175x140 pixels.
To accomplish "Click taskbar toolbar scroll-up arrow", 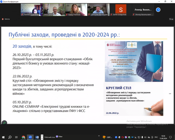I will [x=42, y=136].
